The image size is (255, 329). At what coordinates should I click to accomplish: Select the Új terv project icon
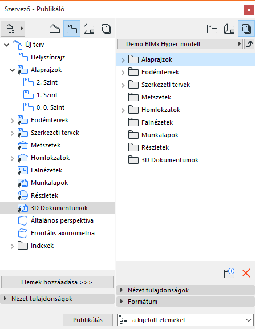tap(17, 45)
